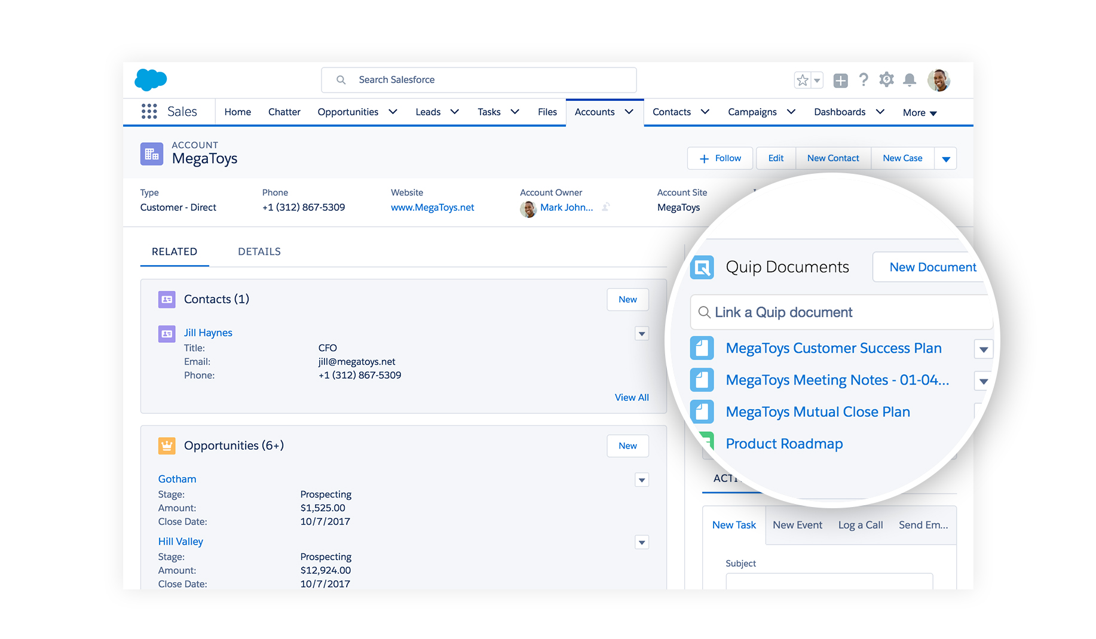Click New in the Contacts list
This screenshot has width=1096, height=639.
627,299
